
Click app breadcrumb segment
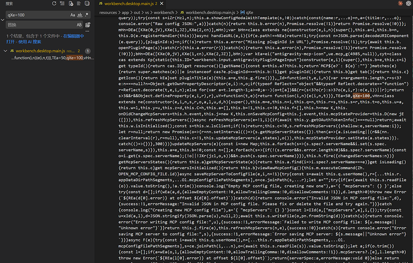click(x=125, y=13)
